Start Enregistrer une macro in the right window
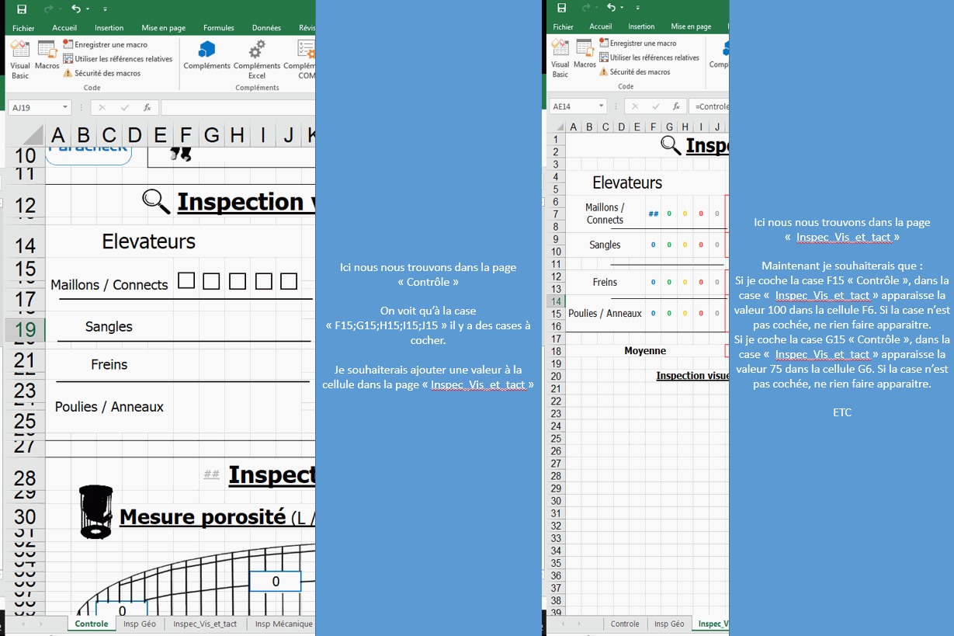 click(x=638, y=43)
